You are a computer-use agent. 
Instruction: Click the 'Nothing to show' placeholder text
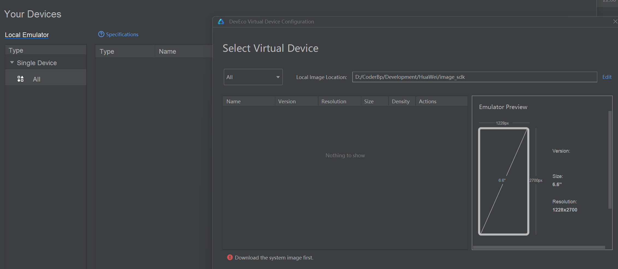click(345, 155)
